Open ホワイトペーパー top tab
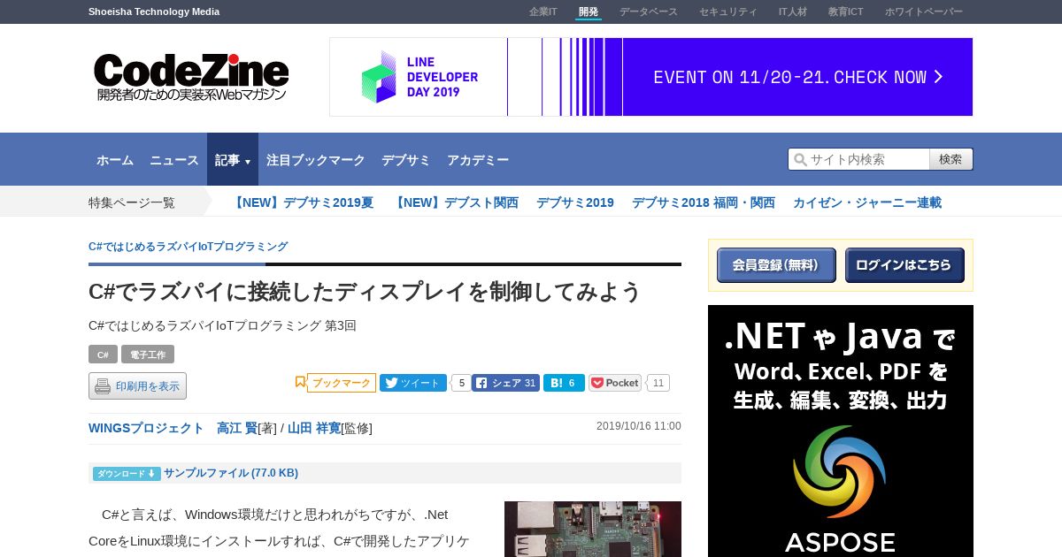The image size is (1062, 557). (x=924, y=11)
